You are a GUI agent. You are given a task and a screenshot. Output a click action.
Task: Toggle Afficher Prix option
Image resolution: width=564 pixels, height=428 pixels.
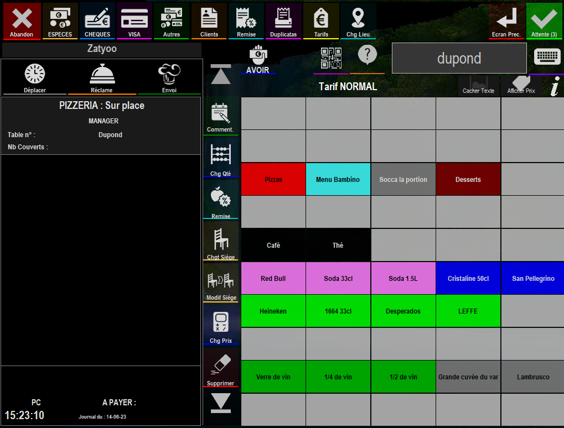[521, 85]
